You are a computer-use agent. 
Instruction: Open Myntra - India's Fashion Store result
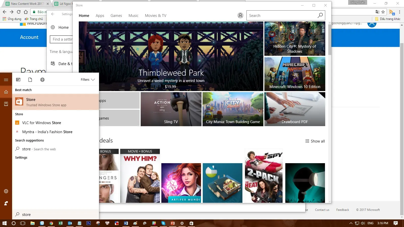point(56,132)
